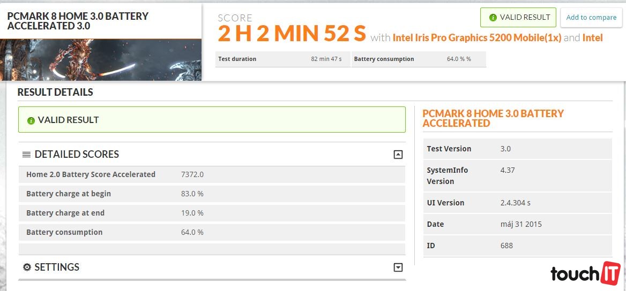Select the Battery charge at end row
This screenshot has height=291, width=626.
click(212, 213)
